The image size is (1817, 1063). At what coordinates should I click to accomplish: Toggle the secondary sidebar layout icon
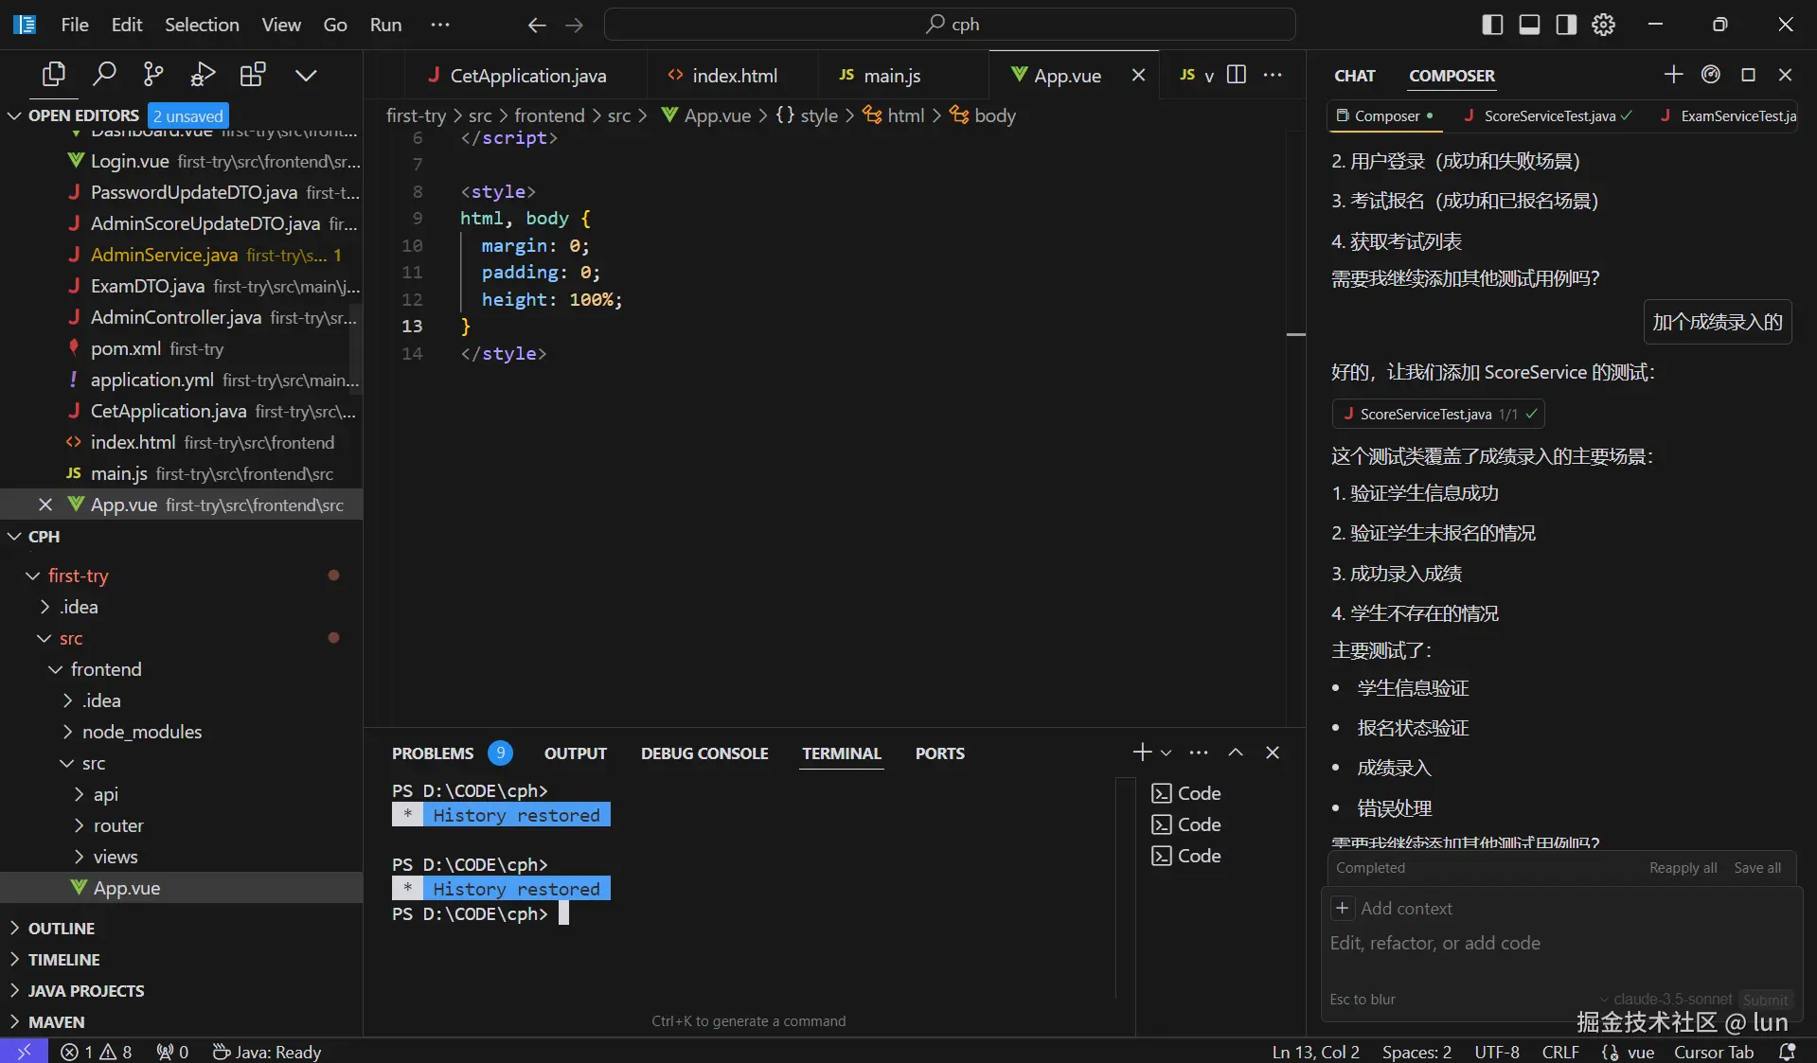click(1566, 25)
